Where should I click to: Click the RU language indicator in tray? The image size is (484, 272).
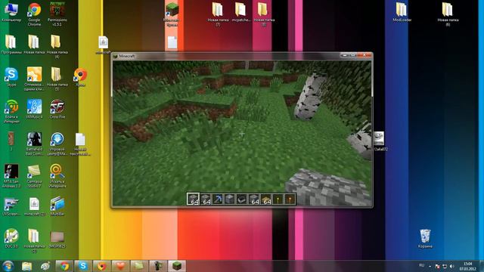coord(422,265)
